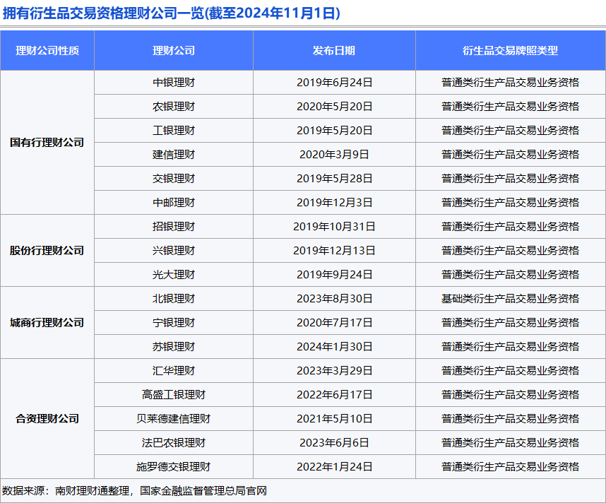Select the license type in 施罗德交银理财 row
This screenshot has width=606, height=503.
coord(511,467)
